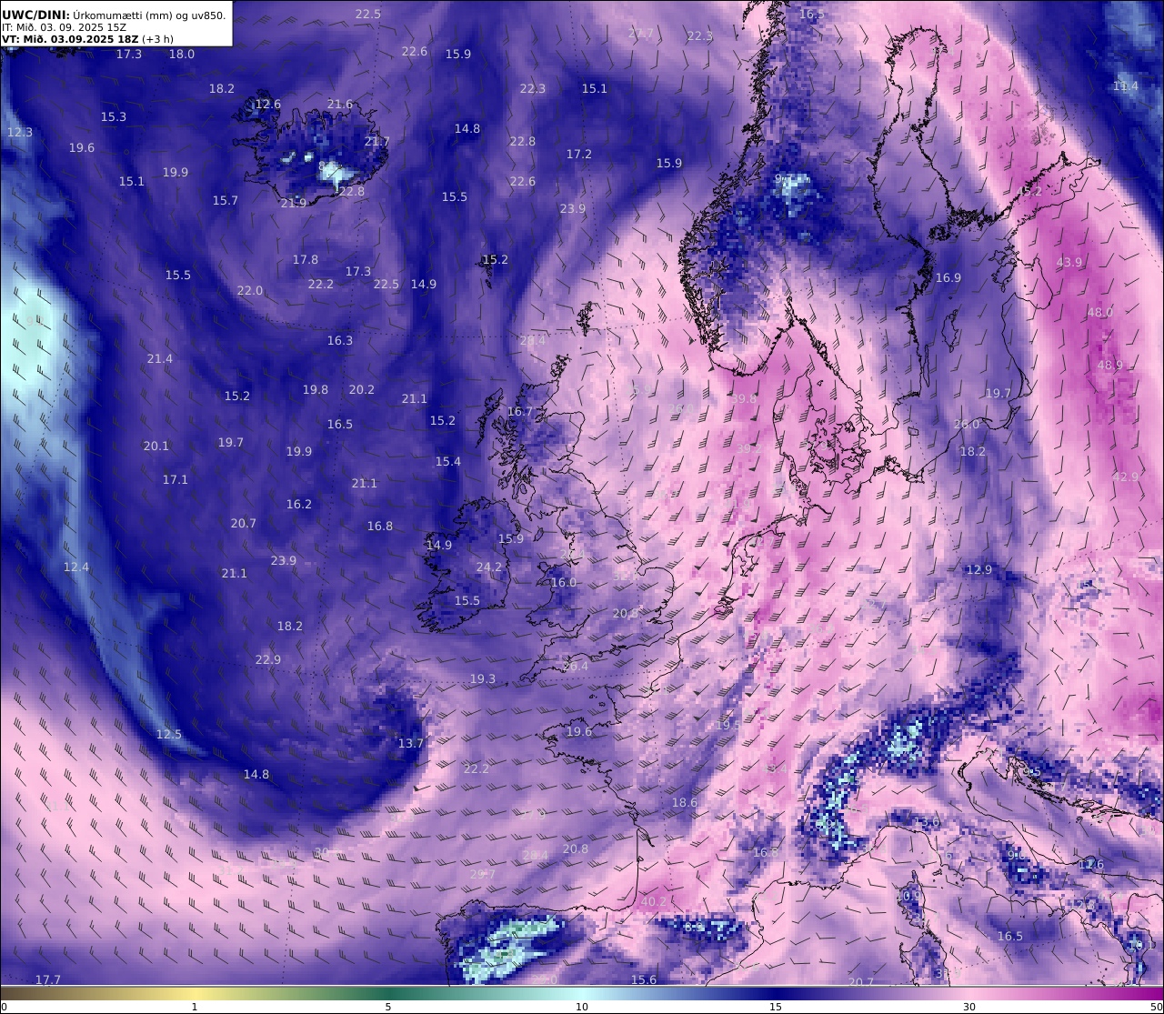Click the 17.1 value on the map
The width and height of the screenshot is (1164, 1014).
click(x=176, y=478)
